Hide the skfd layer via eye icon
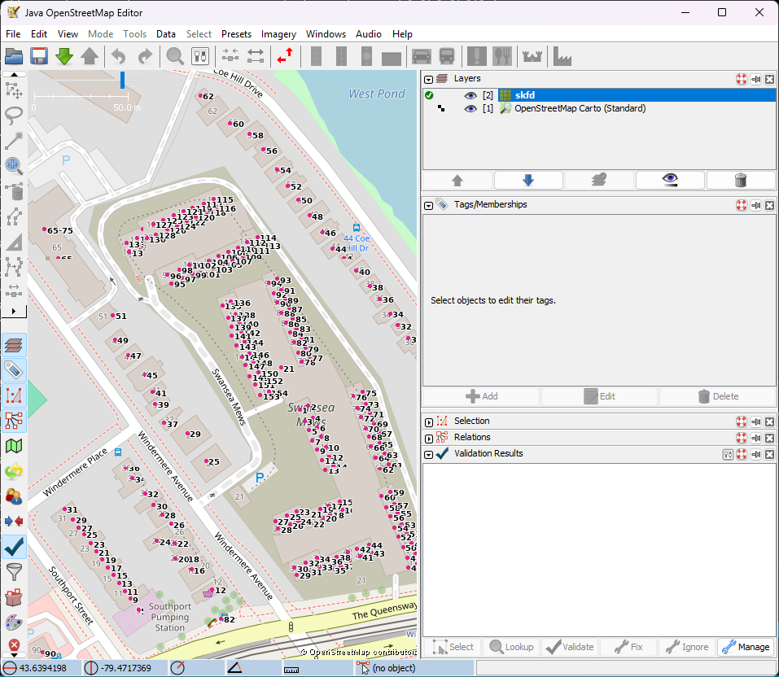The height and width of the screenshot is (677, 779). pyautogui.click(x=470, y=95)
